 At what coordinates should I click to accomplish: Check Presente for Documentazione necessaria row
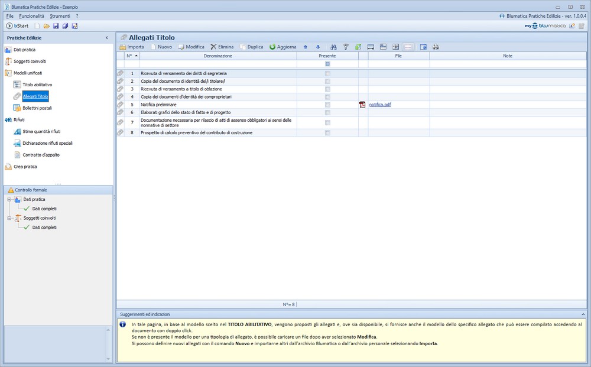[327, 123]
